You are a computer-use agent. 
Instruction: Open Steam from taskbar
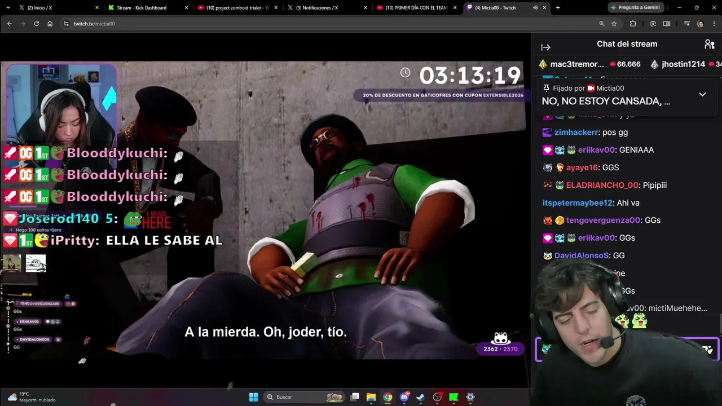coord(421,397)
